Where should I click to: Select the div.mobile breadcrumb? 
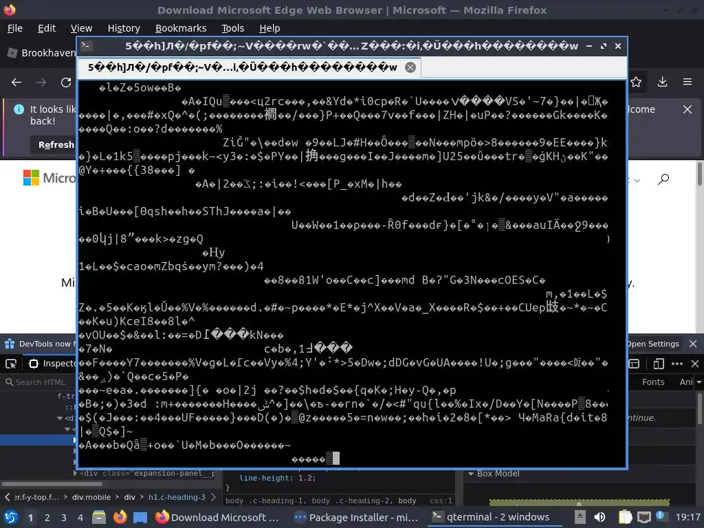pos(91,497)
